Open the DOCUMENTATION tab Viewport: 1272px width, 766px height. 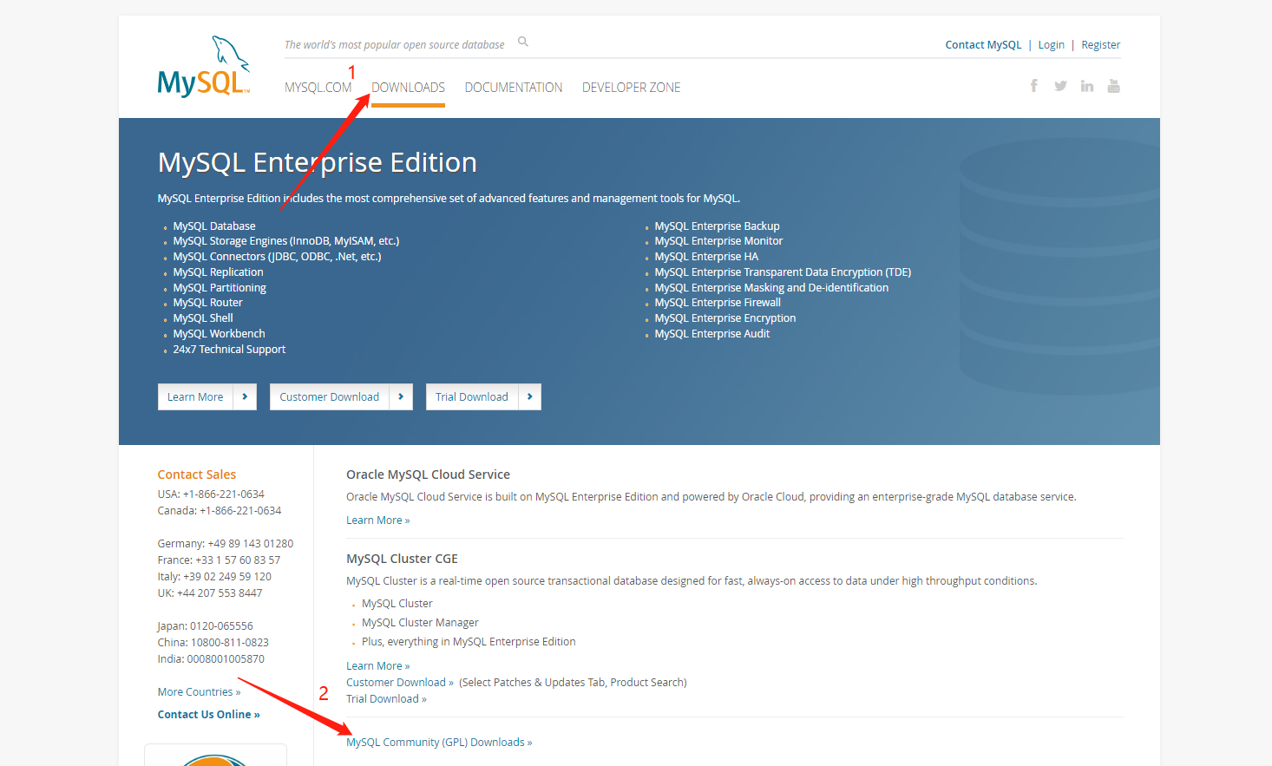click(x=514, y=88)
